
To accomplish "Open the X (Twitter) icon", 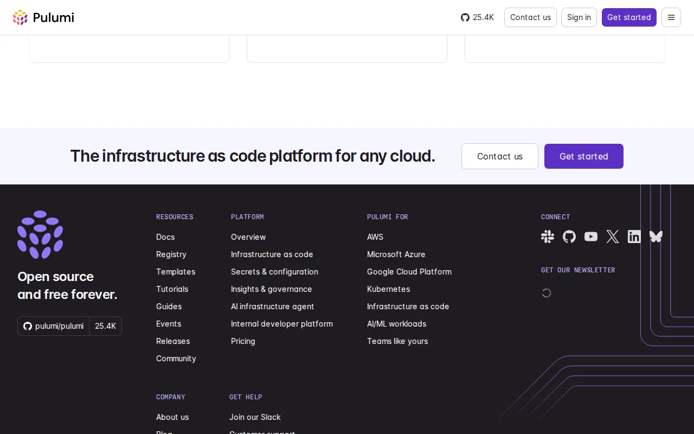I will [x=613, y=237].
